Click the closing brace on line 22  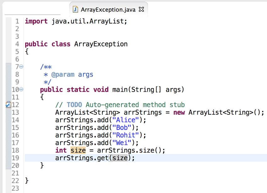[27, 180]
